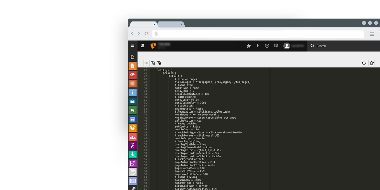Bookmark this editor page with the outlined star
Screen dimensions: 380x190
[x=371, y=63]
